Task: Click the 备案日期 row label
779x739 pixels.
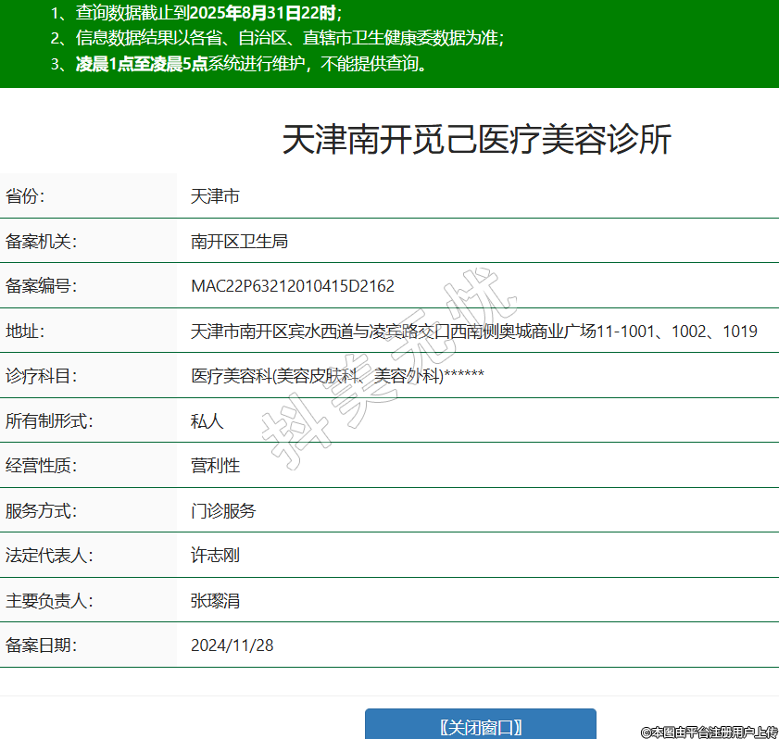Action: tap(41, 645)
